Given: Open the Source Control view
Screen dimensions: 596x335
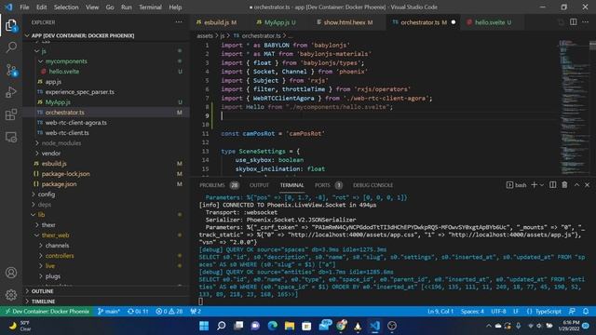Looking at the screenshot, I should click(x=11, y=71).
